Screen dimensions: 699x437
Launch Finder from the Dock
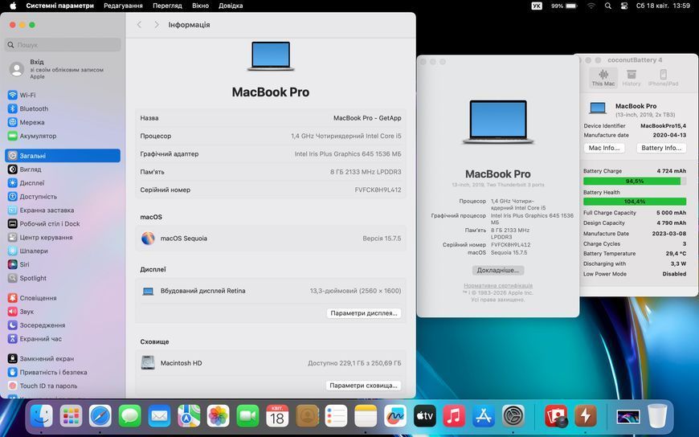42,416
